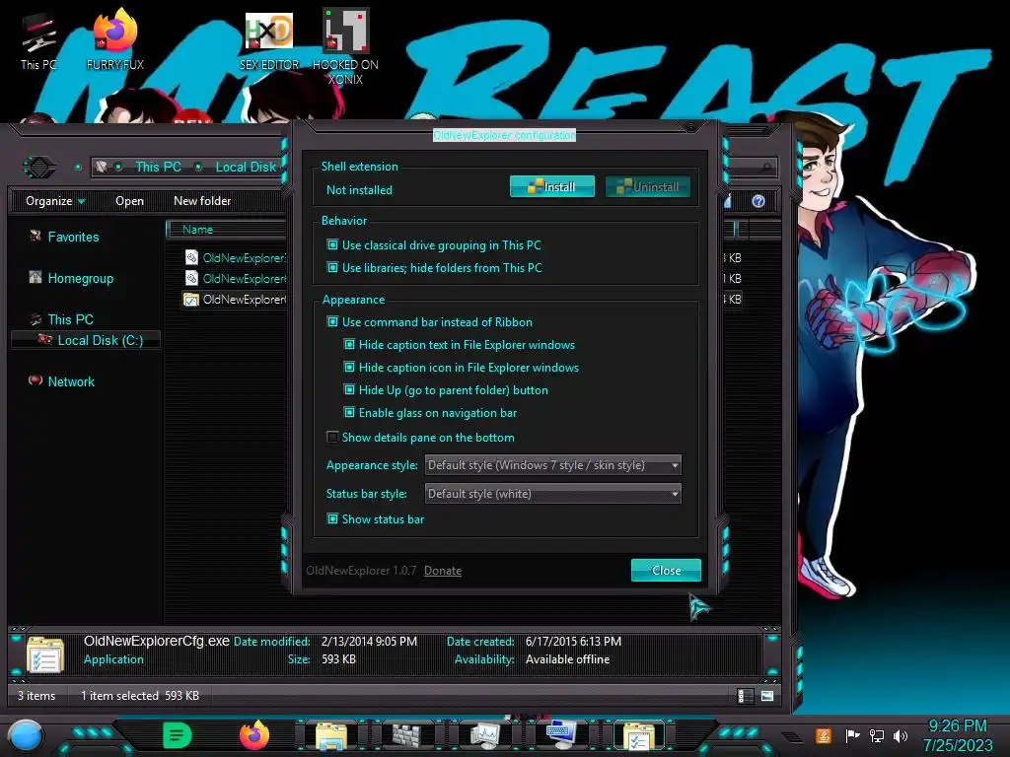This screenshot has height=757, width=1010.
Task: Toggle Use command bar instead of Ribbon
Action: [332, 322]
